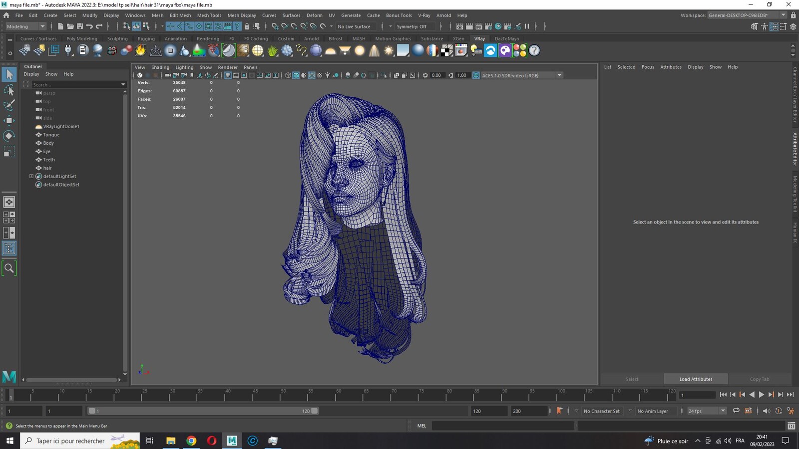Activate the Lasso selection tool

pos(9,90)
